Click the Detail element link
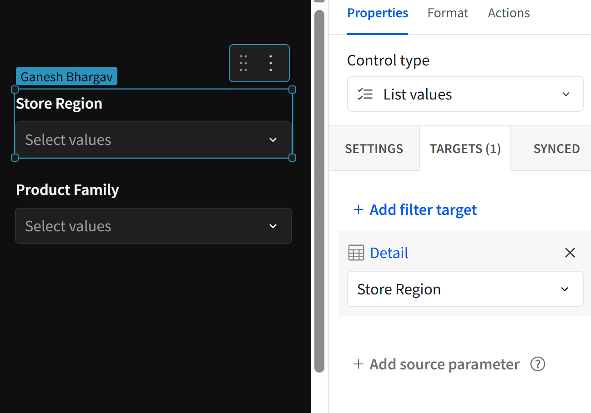This screenshot has height=413, width=591. click(x=389, y=253)
